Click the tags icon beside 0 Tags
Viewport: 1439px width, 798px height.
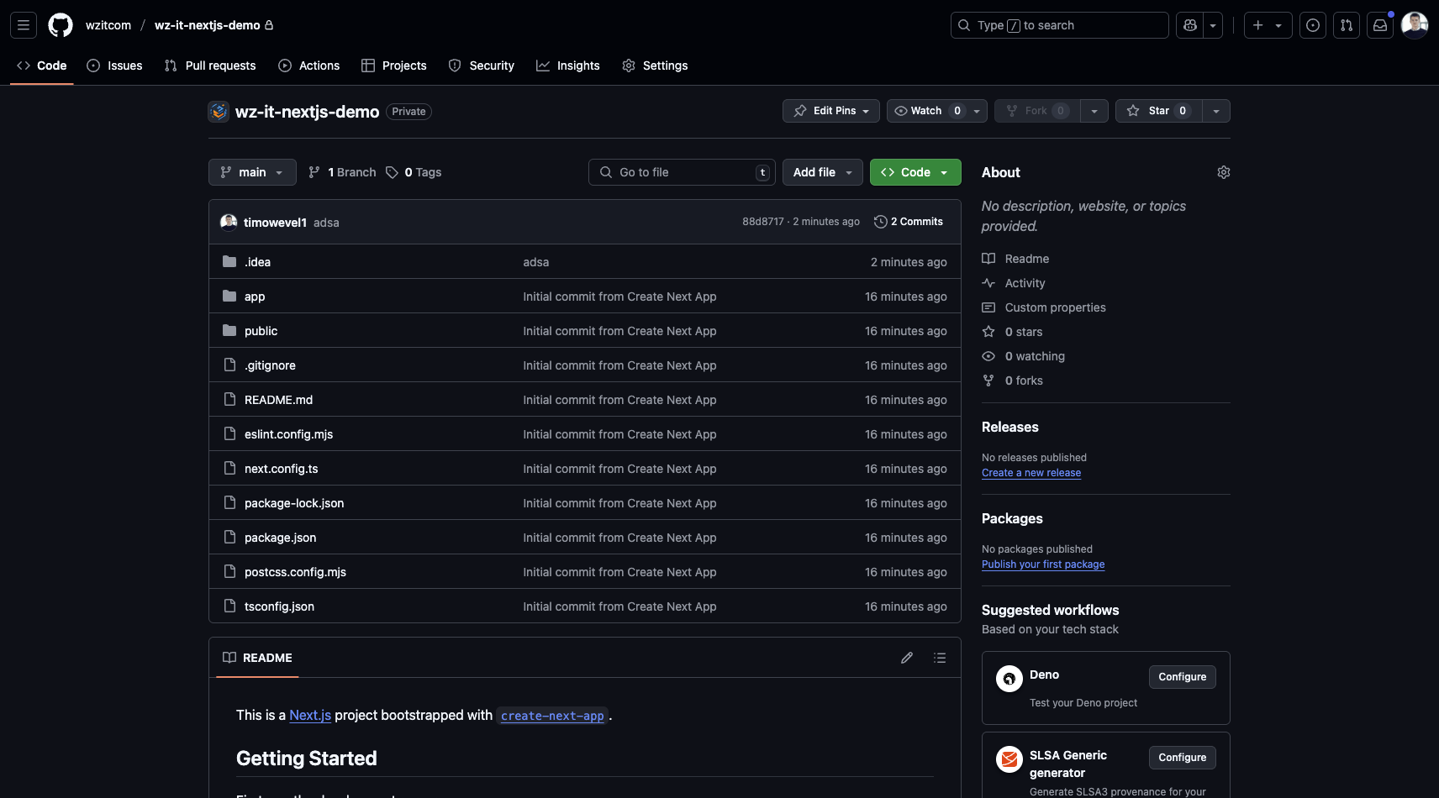(392, 172)
